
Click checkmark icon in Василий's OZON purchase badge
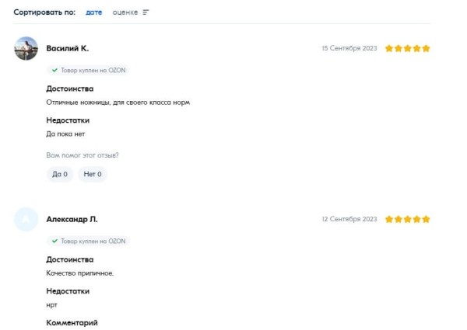[x=54, y=70]
